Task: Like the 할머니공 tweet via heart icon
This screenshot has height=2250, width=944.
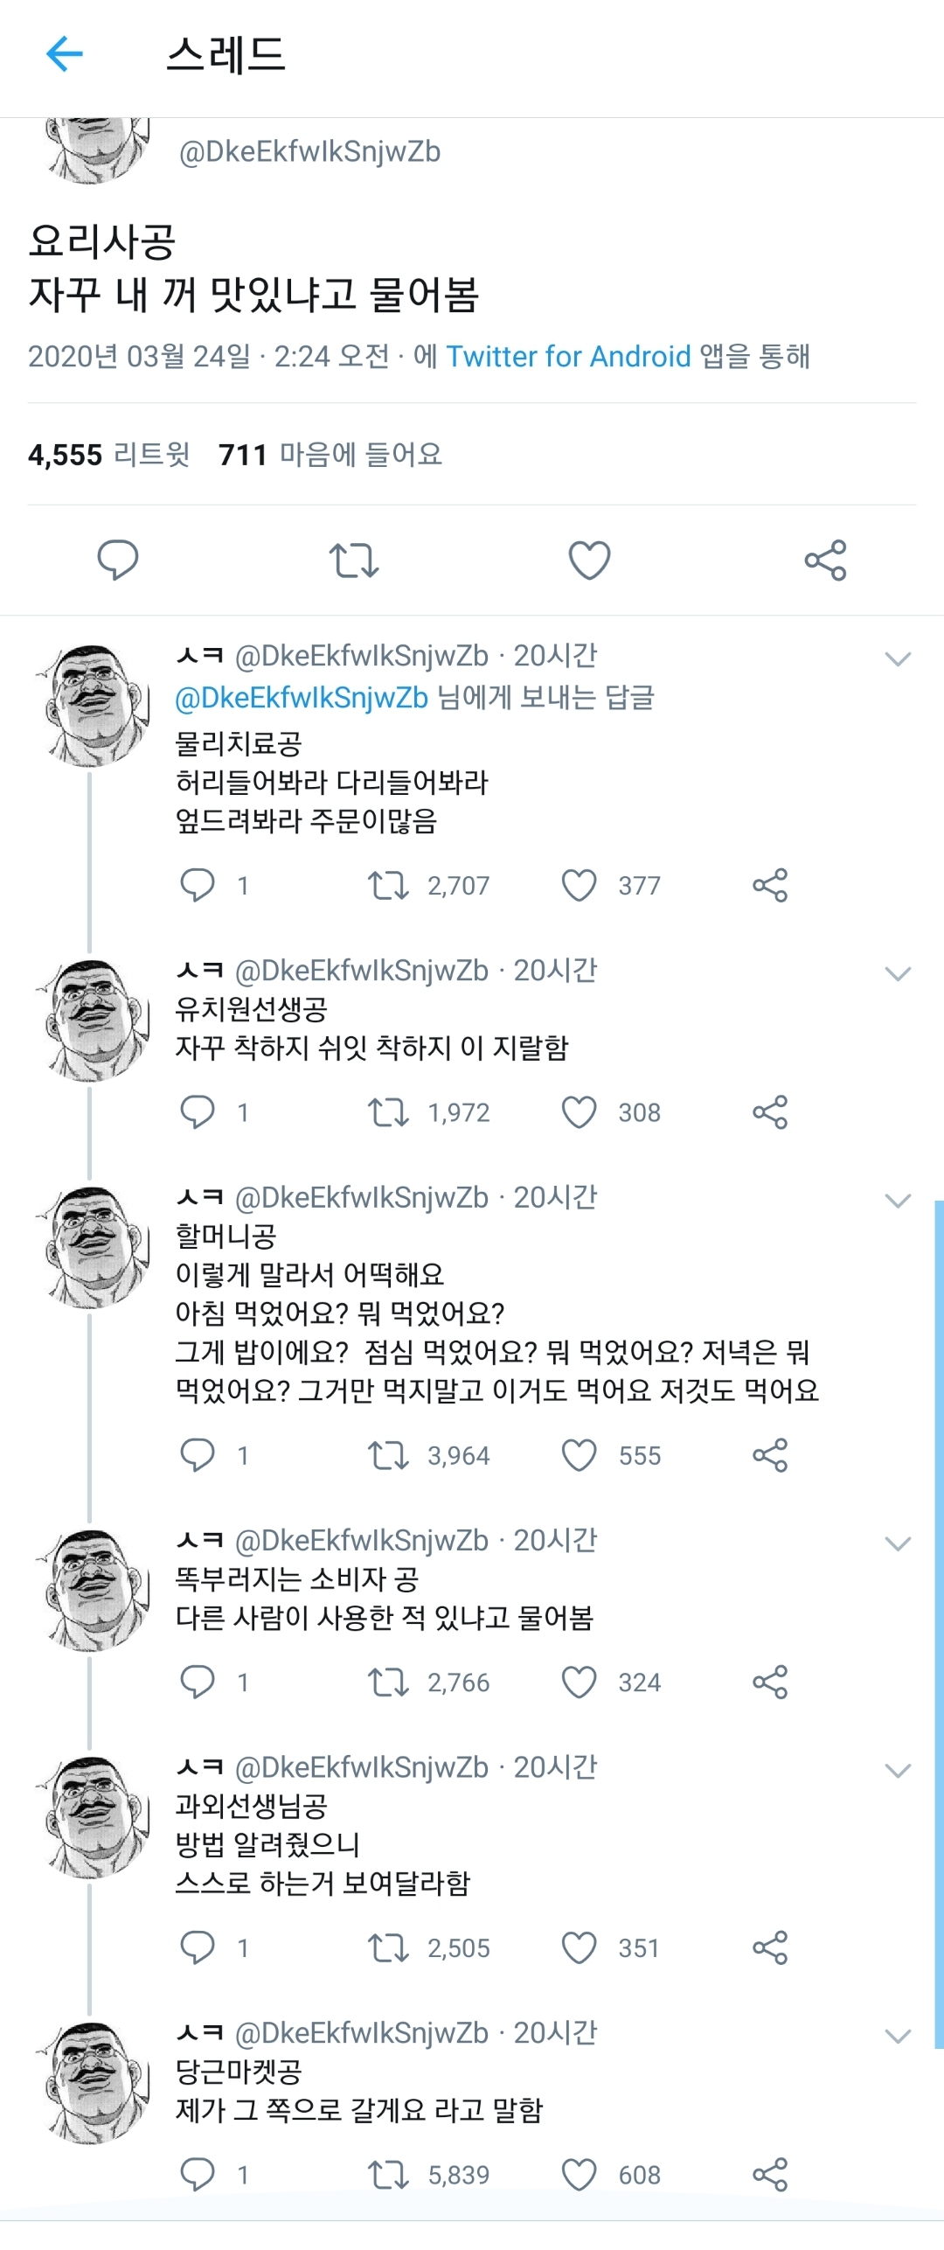Action: point(580,1455)
